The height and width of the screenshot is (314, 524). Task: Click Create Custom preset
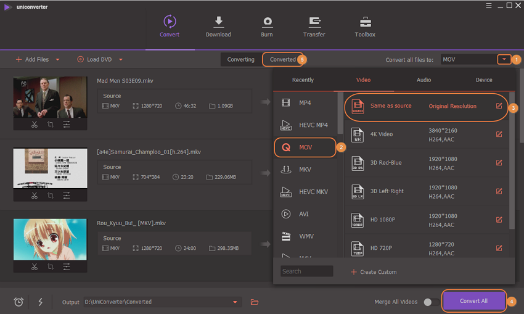[374, 272]
